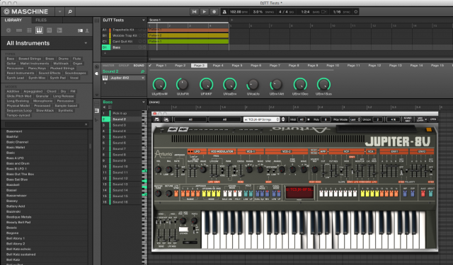Open the DJTT Tests project dropdown
The height and width of the screenshot is (265, 453).
tap(143, 20)
